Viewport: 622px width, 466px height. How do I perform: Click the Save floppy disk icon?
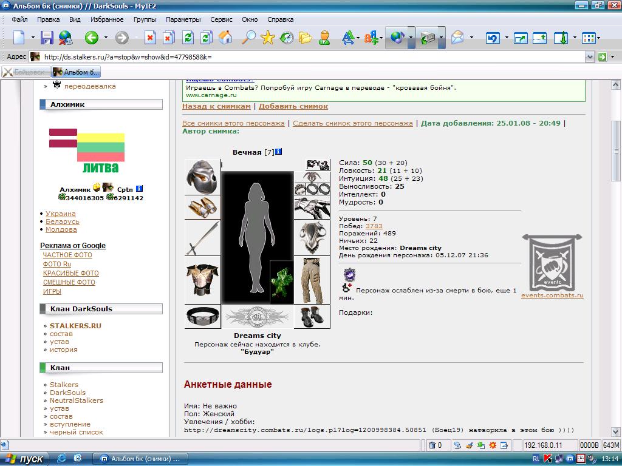click(47, 38)
